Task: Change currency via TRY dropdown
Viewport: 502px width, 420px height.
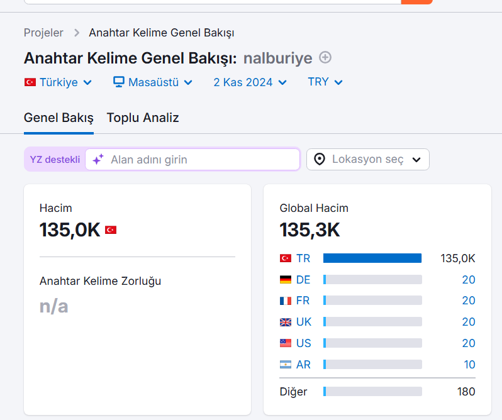Action: tap(325, 82)
